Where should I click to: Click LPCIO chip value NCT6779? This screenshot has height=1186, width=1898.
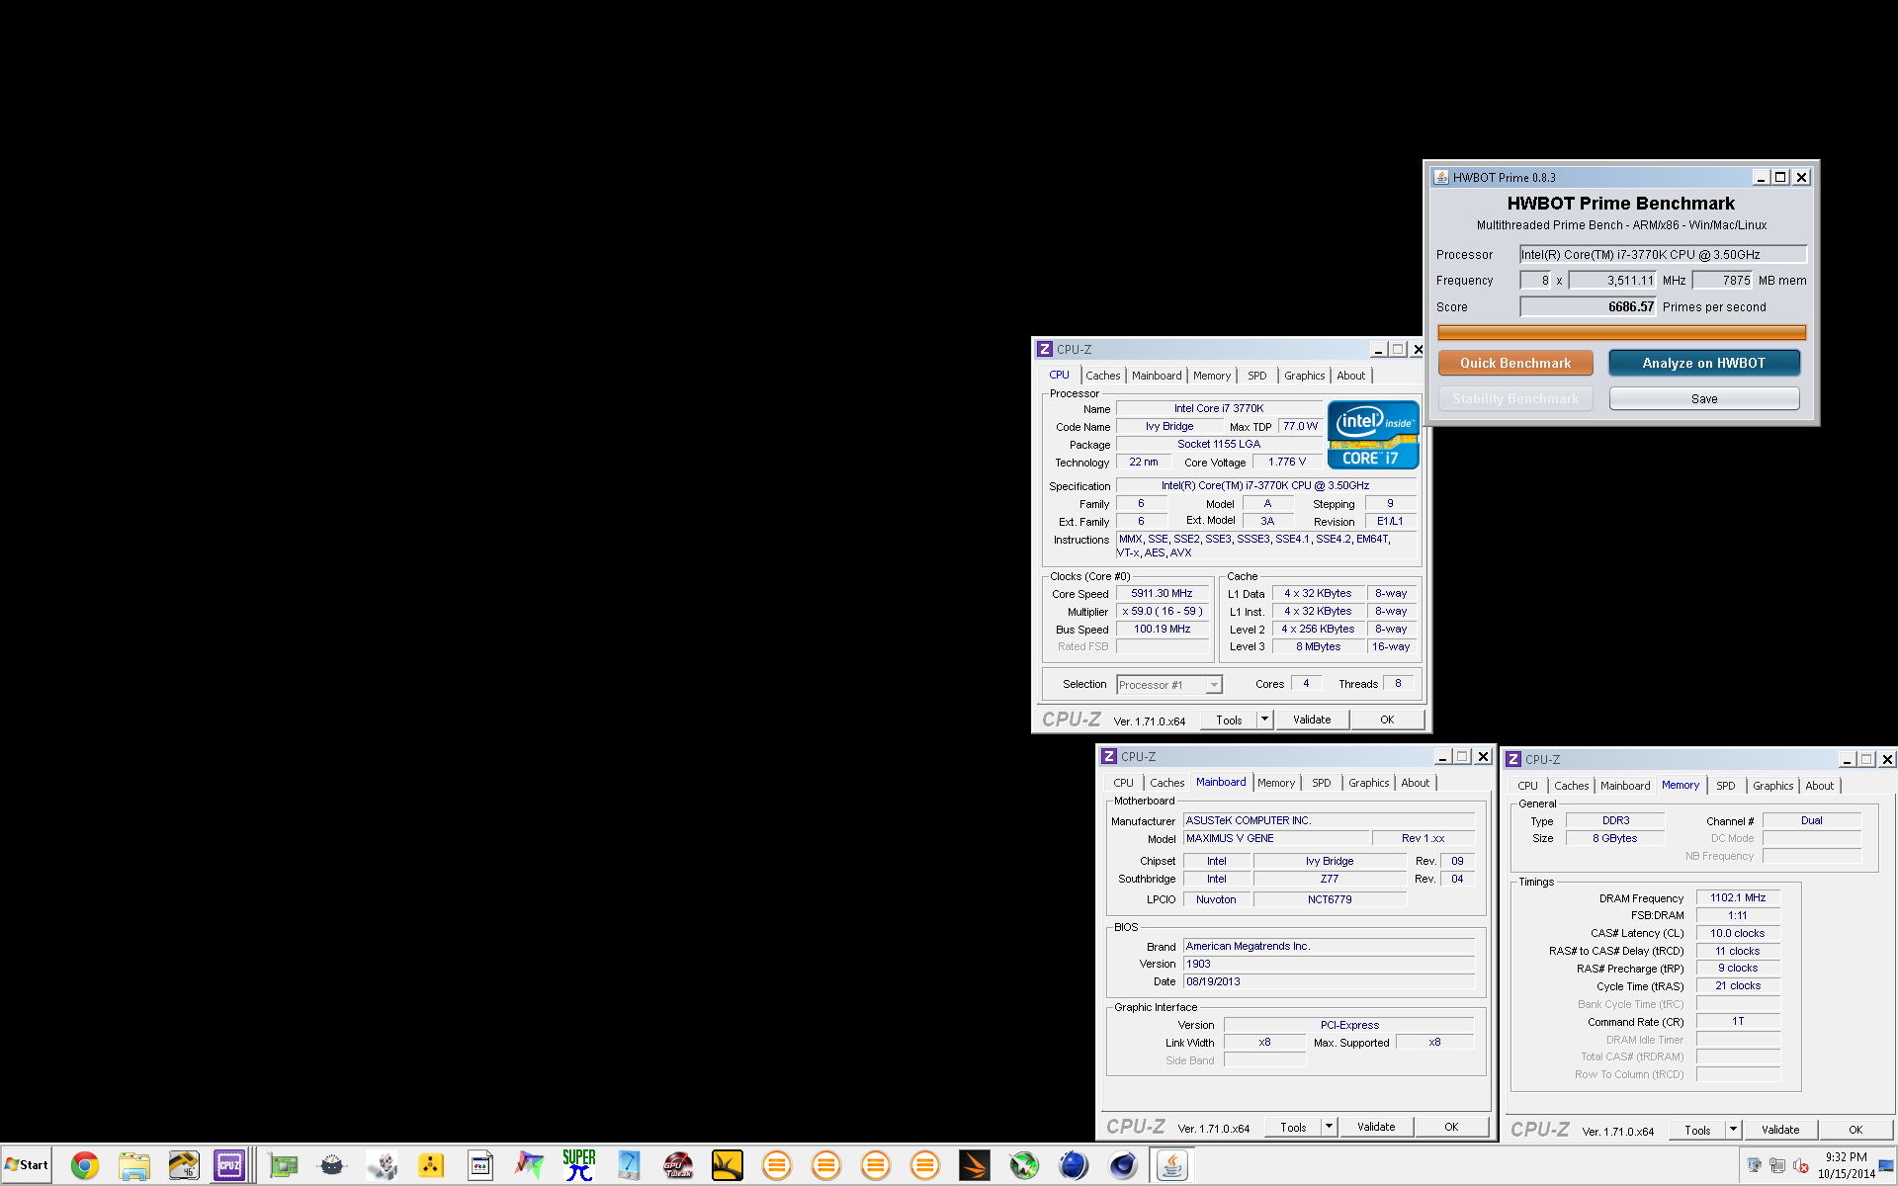[1330, 899]
